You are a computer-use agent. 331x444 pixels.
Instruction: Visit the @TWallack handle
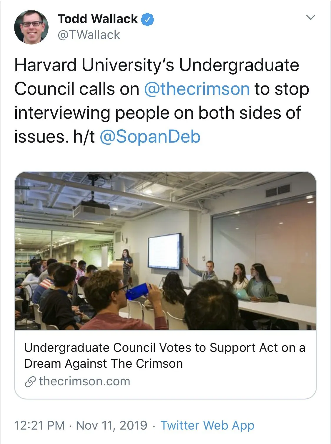tap(89, 35)
